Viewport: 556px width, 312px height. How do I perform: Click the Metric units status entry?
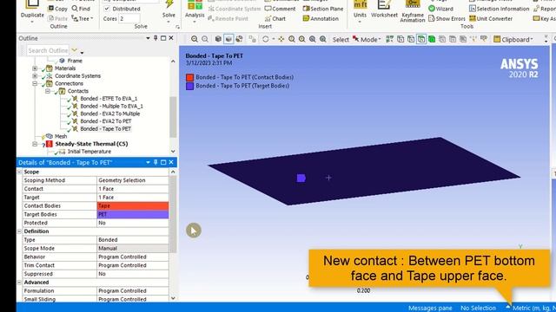533,309
